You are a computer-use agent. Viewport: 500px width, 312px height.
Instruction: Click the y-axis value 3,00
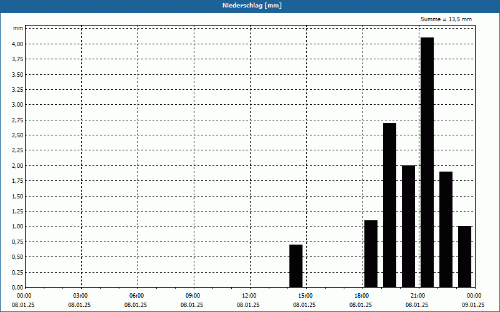tap(18, 105)
